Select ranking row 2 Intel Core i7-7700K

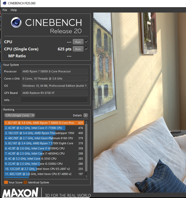pyautogui.click(x=44, y=128)
